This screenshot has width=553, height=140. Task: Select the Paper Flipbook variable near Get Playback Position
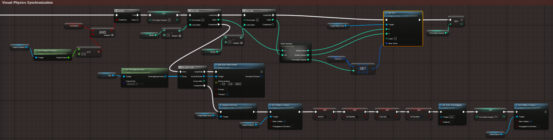[x=20, y=47]
